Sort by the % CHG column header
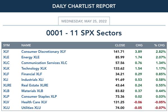Screen dimensions: 168x112 click(159, 45)
